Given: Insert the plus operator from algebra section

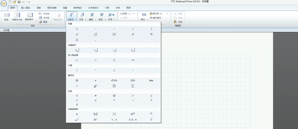Looking at the screenshot, I should click(77, 29).
